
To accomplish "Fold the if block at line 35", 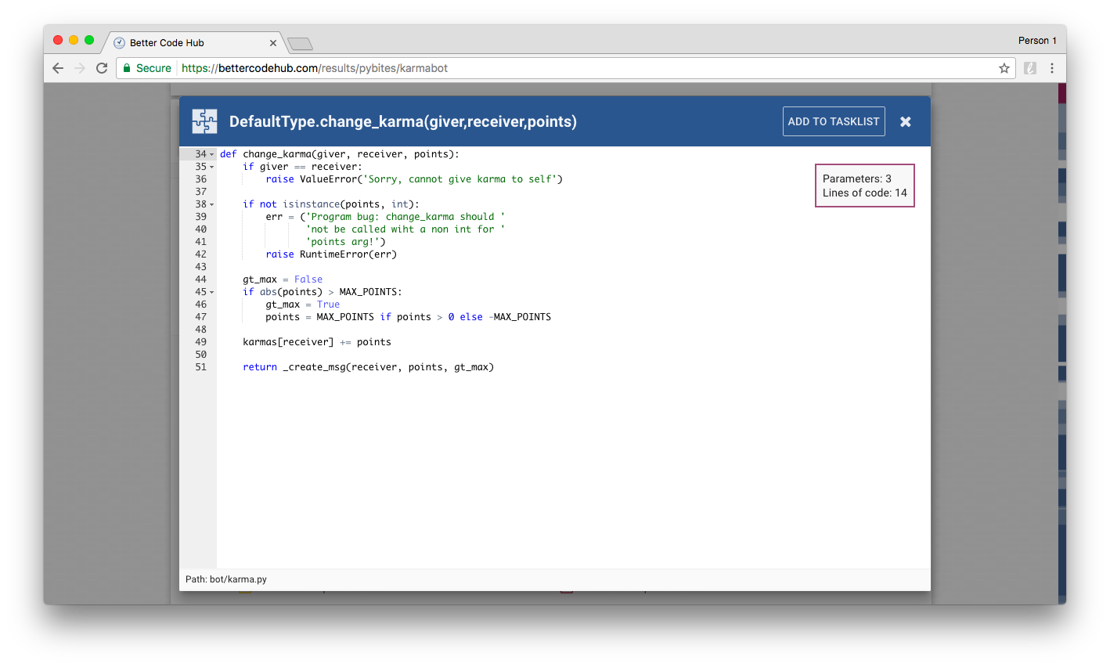I will coord(211,167).
